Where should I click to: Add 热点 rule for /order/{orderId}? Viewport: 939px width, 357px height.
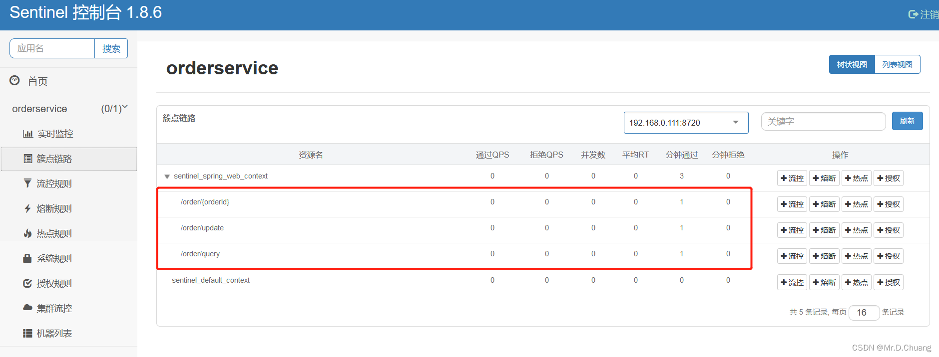(x=856, y=204)
